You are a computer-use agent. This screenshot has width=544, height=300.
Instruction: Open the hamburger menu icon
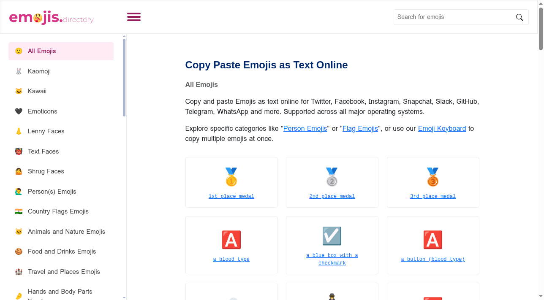(x=134, y=17)
